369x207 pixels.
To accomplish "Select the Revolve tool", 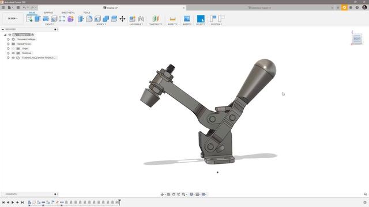I will 46,19.
